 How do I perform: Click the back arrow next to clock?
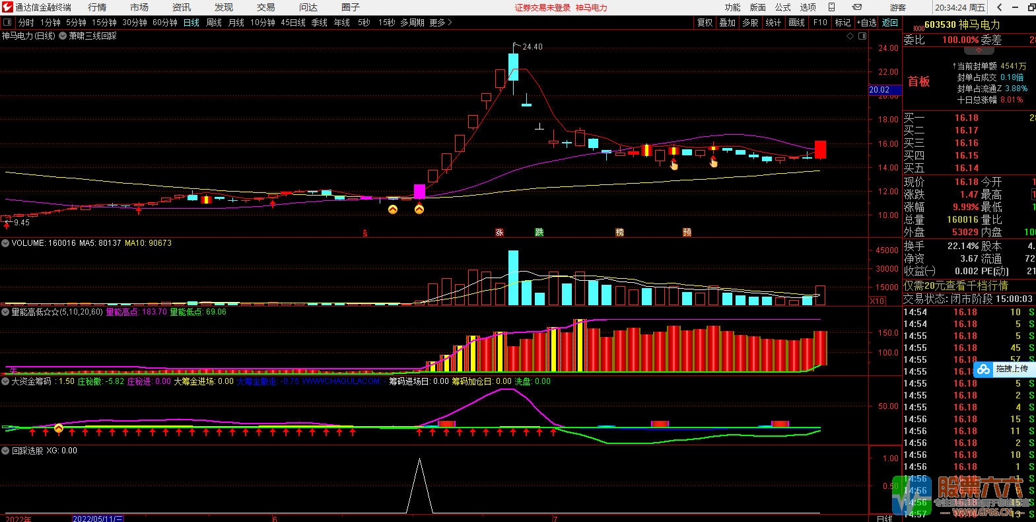[x=1000, y=7]
